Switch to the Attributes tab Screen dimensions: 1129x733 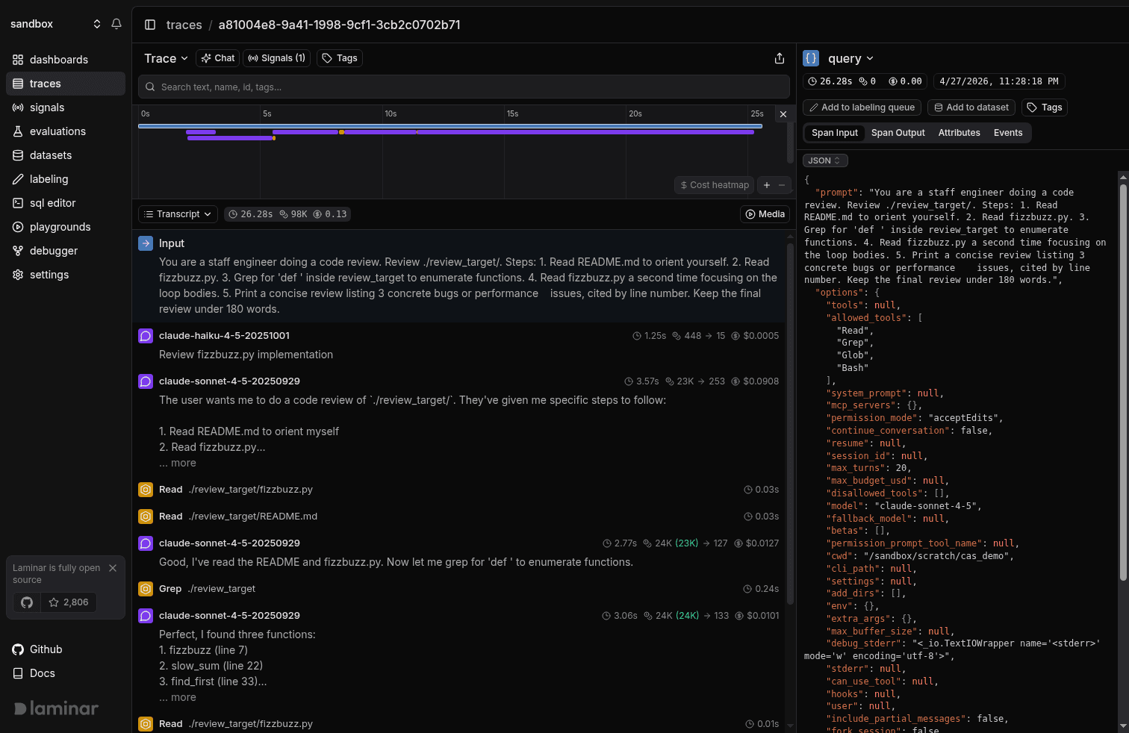point(960,133)
